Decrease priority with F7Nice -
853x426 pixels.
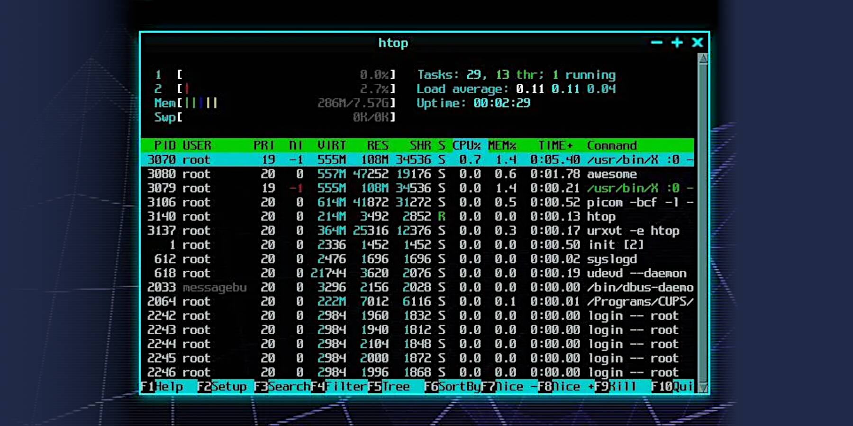(x=509, y=387)
